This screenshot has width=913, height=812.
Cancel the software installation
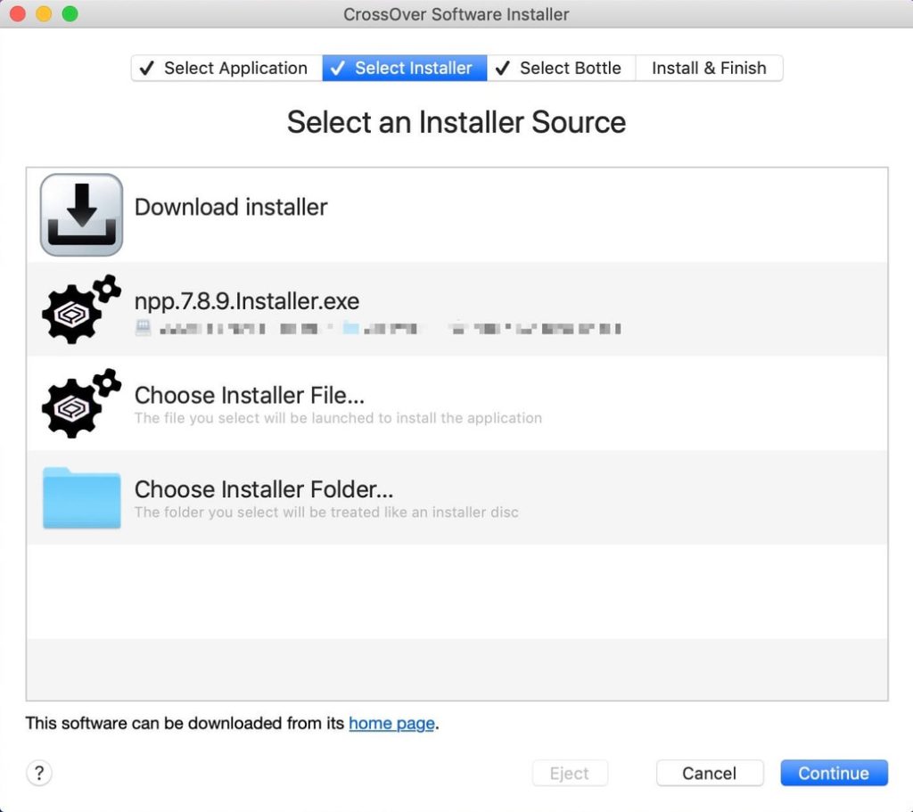pos(709,773)
